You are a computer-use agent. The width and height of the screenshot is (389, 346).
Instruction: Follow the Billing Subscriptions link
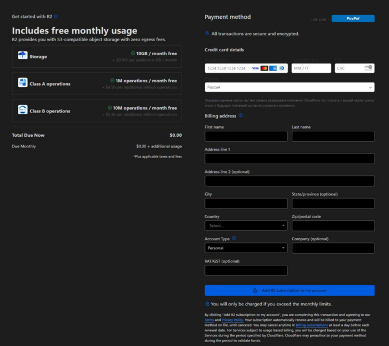click(312, 325)
